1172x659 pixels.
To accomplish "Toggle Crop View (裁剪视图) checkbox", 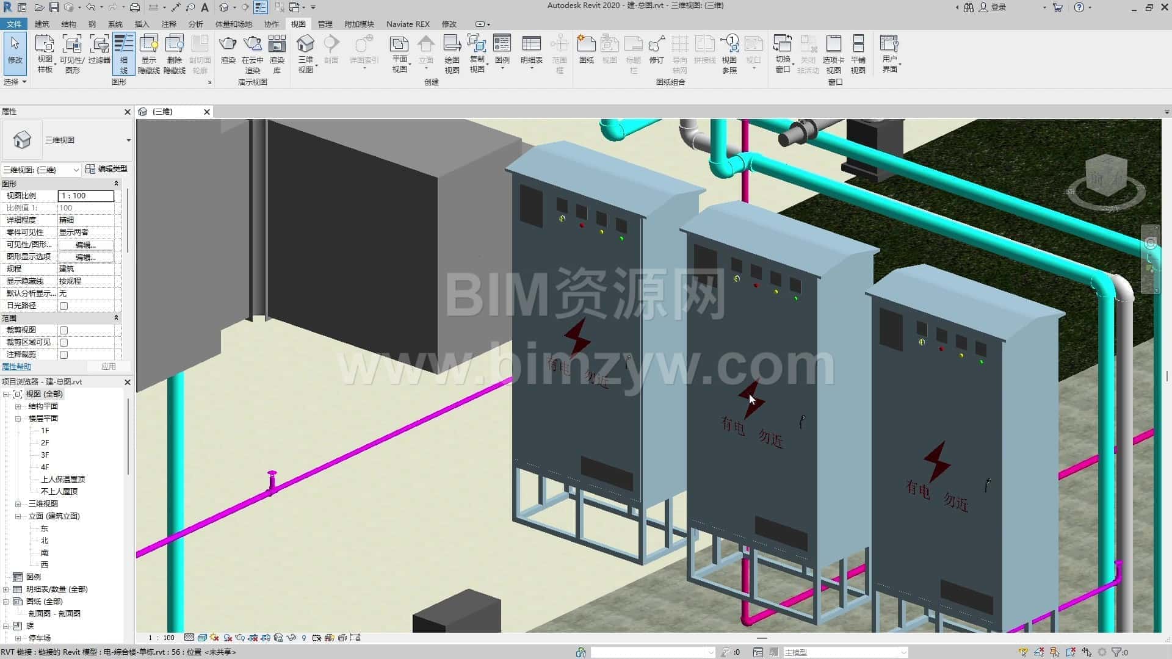I will [x=63, y=330].
